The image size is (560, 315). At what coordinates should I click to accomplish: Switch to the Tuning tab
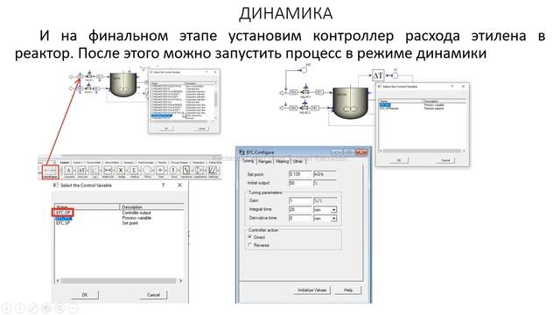click(248, 161)
